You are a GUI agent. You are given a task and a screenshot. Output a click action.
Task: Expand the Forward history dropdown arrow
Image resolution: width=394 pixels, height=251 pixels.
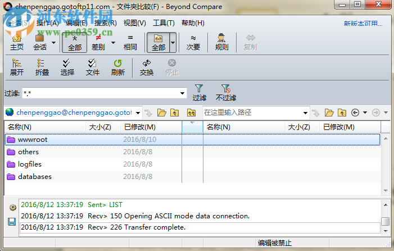(x=386, y=113)
